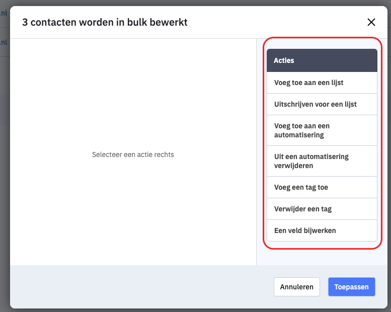The width and height of the screenshot is (391, 312).
Task: Choose 'Voeg een tag toe' action
Action: coord(322,187)
